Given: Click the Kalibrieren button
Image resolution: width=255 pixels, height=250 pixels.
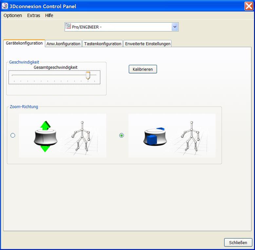Looking at the screenshot, I should coord(143,69).
